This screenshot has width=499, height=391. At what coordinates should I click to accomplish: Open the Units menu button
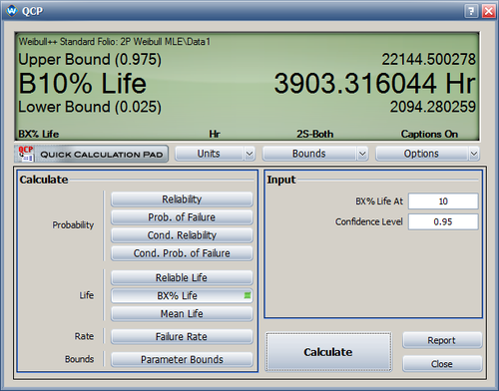[209, 154]
